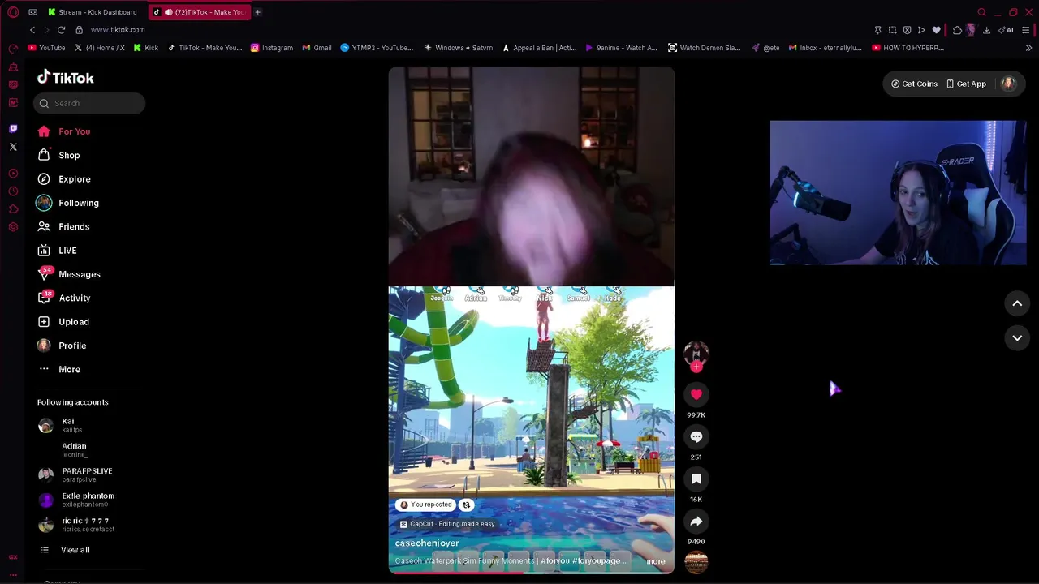Screen dimensions: 1039x584
Task: Open browser tab search icon
Action: click(981, 12)
